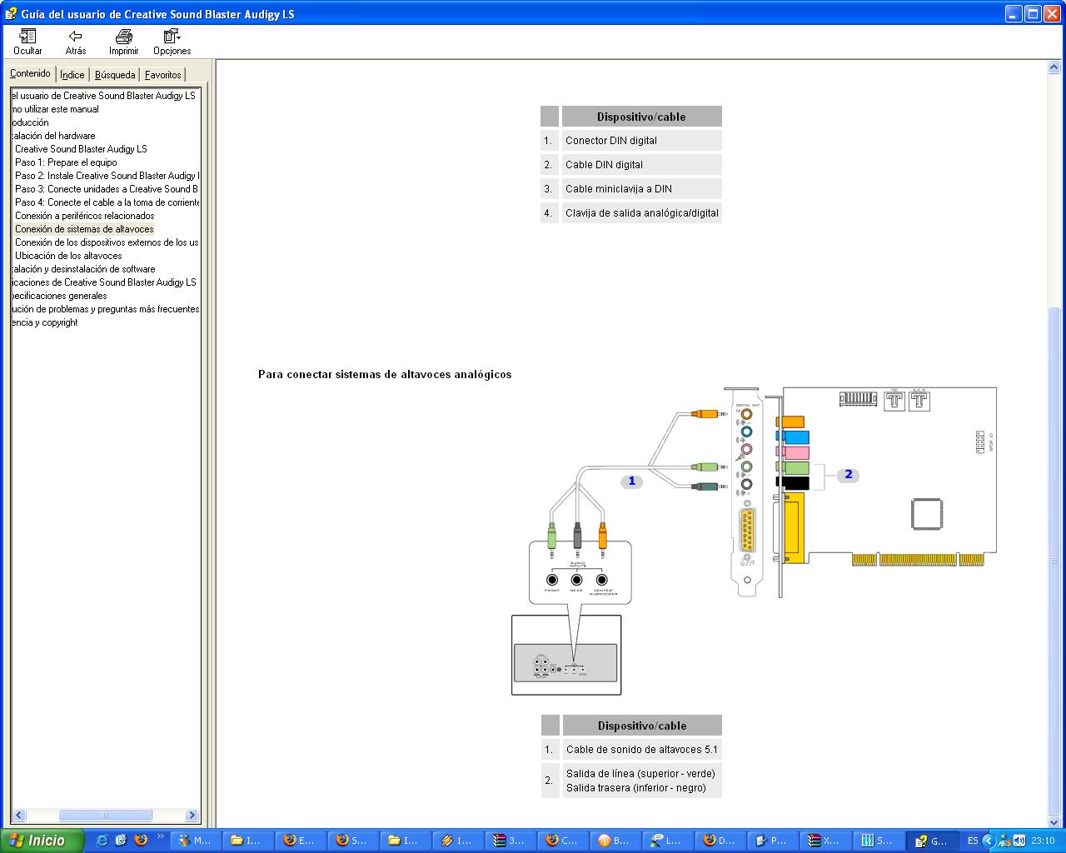Open the root user guide topic in contents

tap(103, 96)
